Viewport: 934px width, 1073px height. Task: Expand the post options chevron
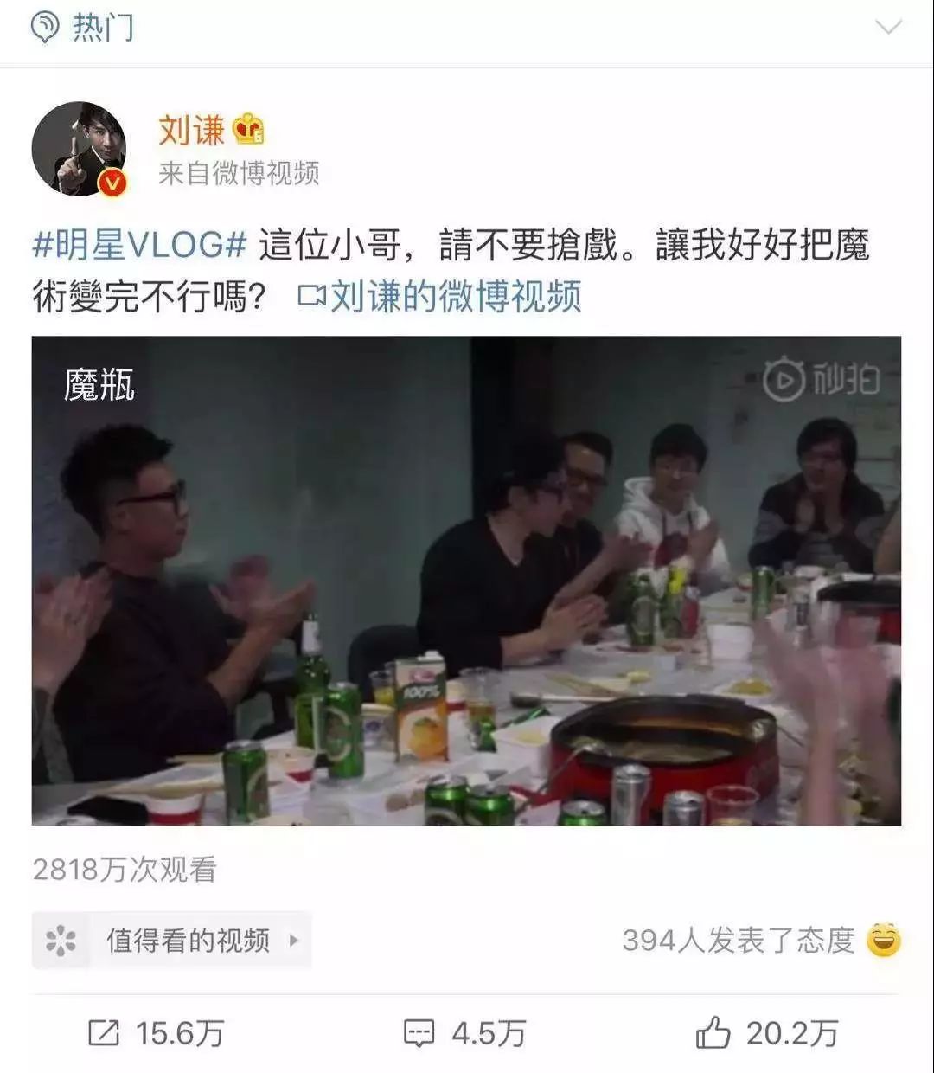888,28
